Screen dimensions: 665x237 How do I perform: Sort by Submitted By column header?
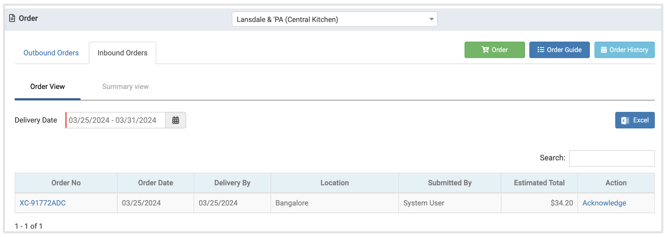[x=449, y=183]
